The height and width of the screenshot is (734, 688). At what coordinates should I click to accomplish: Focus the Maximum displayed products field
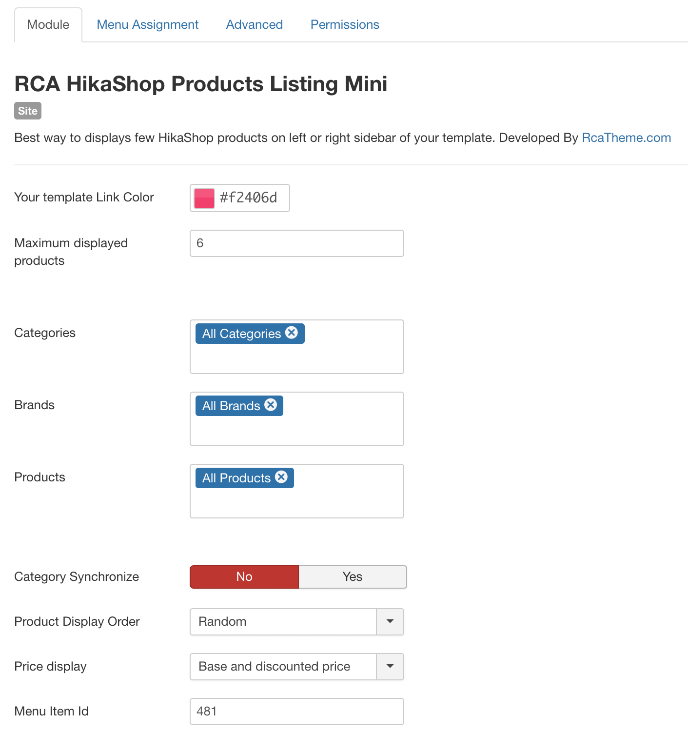tap(297, 243)
